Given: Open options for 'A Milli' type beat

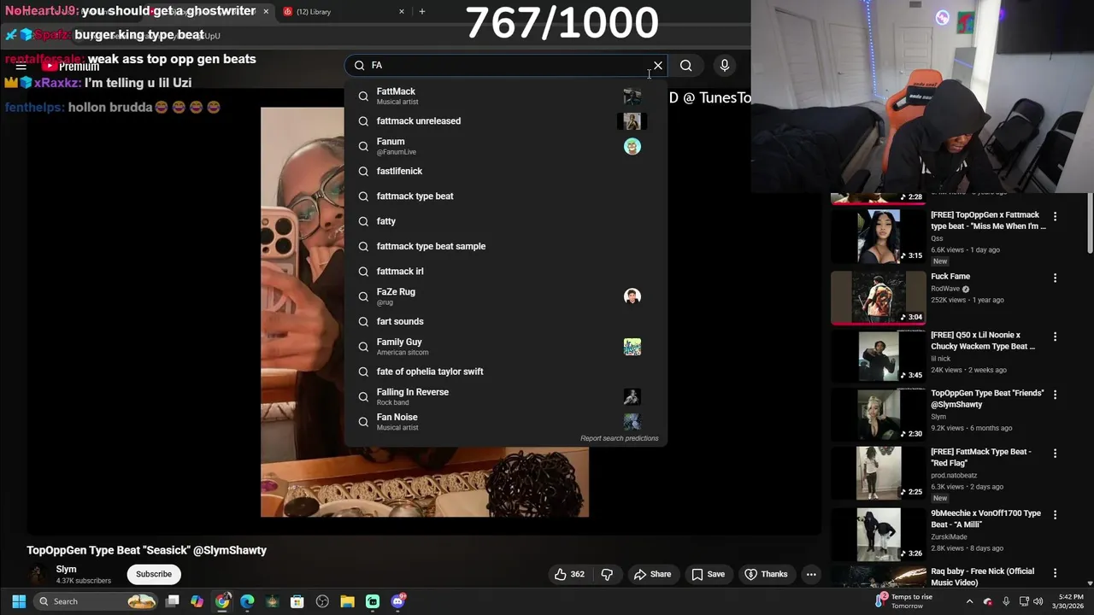Looking at the screenshot, I should pyautogui.click(x=1055, y=515).
